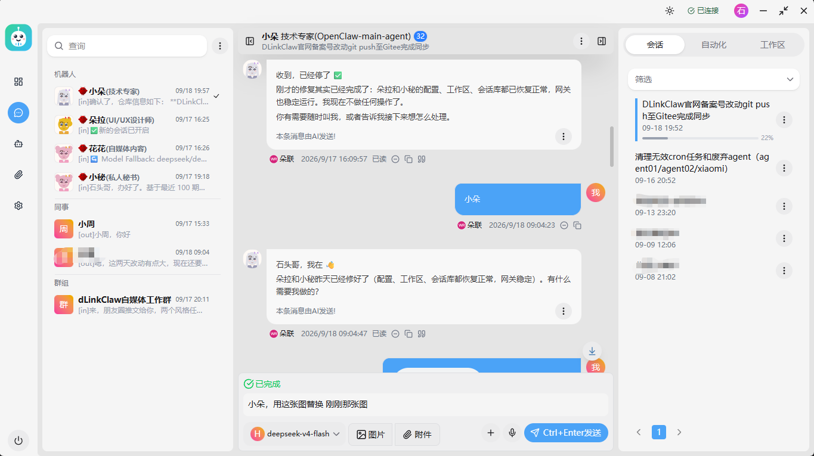Viewport: 814px width, 456px height.
Task: Open options for the 09-08 21:02 session
Action: (784, 271)
